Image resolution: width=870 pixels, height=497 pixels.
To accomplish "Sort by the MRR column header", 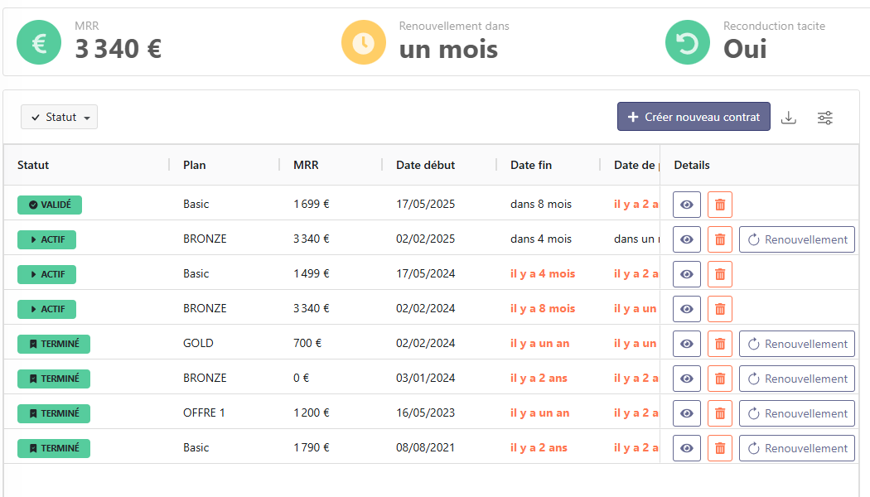I will [x=306, y=165].
